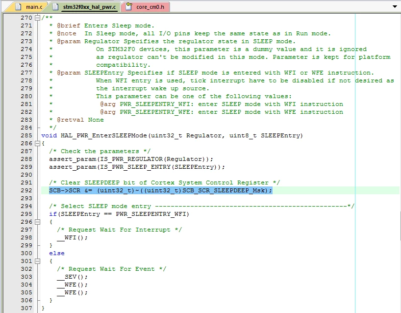Image resolution: width=401 pixels, height=313 pixels.
Task: Collapse the function body at line 286
Action: [x=38, y=143]
